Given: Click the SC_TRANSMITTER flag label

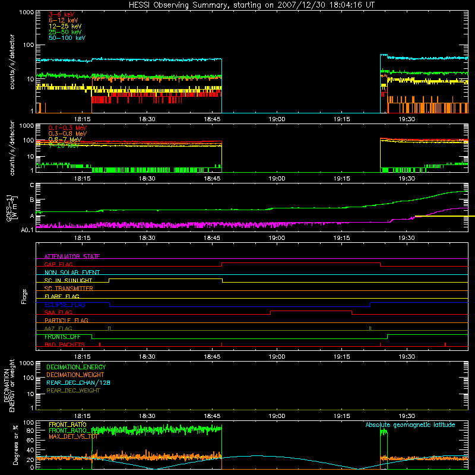Looking at the screenshot, I should (69, 289).
